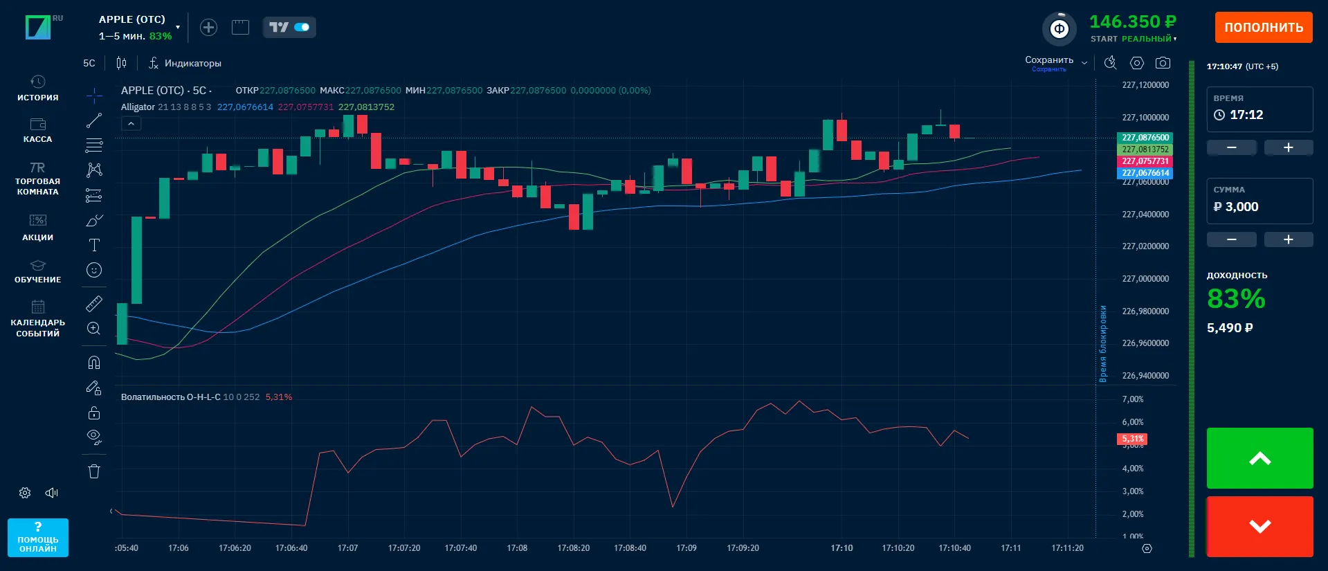Image resolution: width=1328 pixels, height=571 pixels.
Task: Toggle hide all drawings eye icon
Action: tap(94, 437)
